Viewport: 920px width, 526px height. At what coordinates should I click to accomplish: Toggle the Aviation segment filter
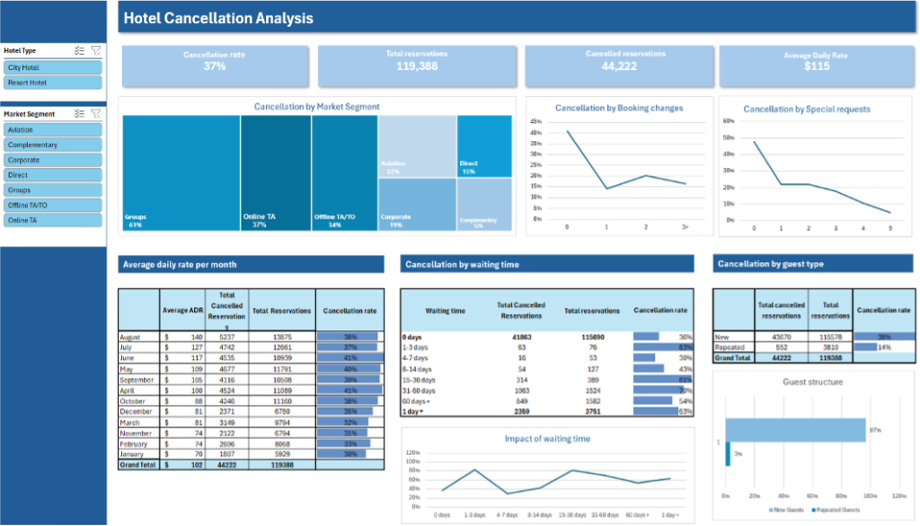pyautogui.click(x=51, y=129)
